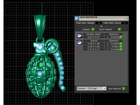Click the green Update arrow button
The width and height of the screenshot is (140, 105).
(x=93, y=29)
